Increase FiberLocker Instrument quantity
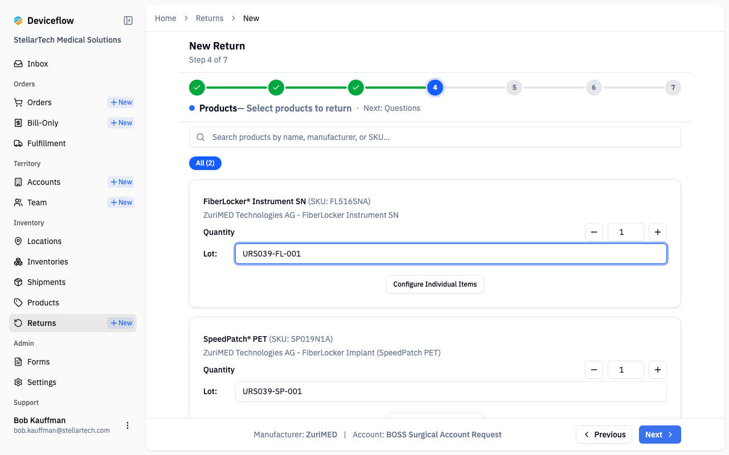This screenshot has width=729, height=455. (658, 232)
